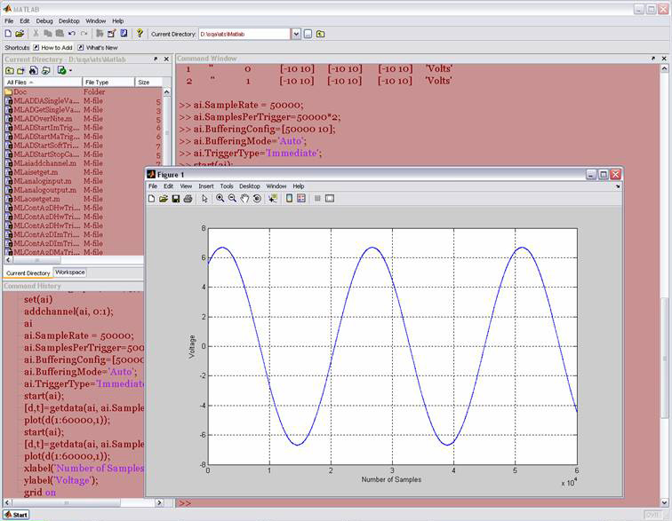Switch to the Workspace tab
The image size is (672, 521).
click(70, 272)
